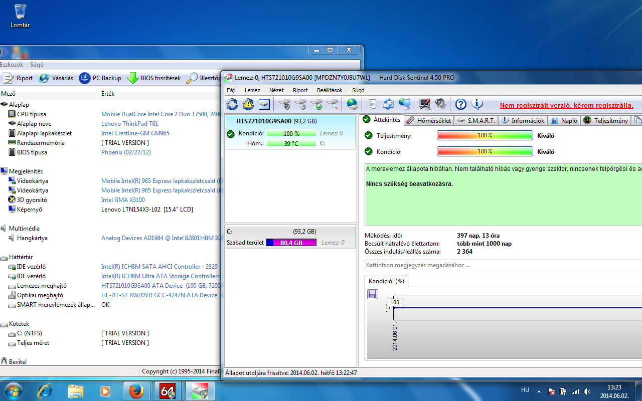Image resolution: width=642 pixels, height=401 pixels.
Task: Click the network monitor with globe icon
Action: point(405,104)
